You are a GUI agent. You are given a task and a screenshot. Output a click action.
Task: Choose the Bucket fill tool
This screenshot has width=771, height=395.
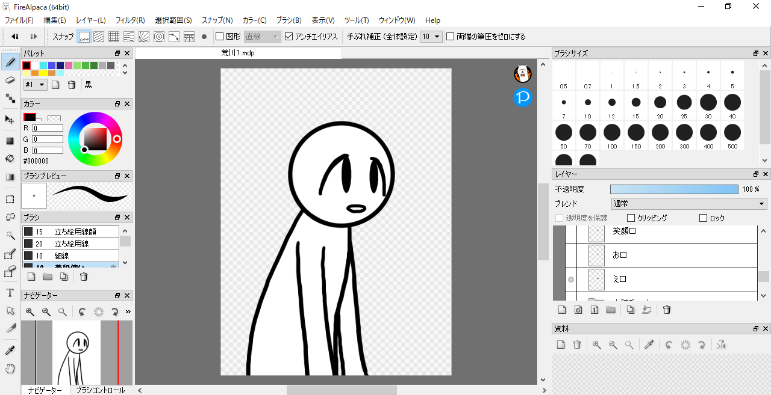pos(10,159)
